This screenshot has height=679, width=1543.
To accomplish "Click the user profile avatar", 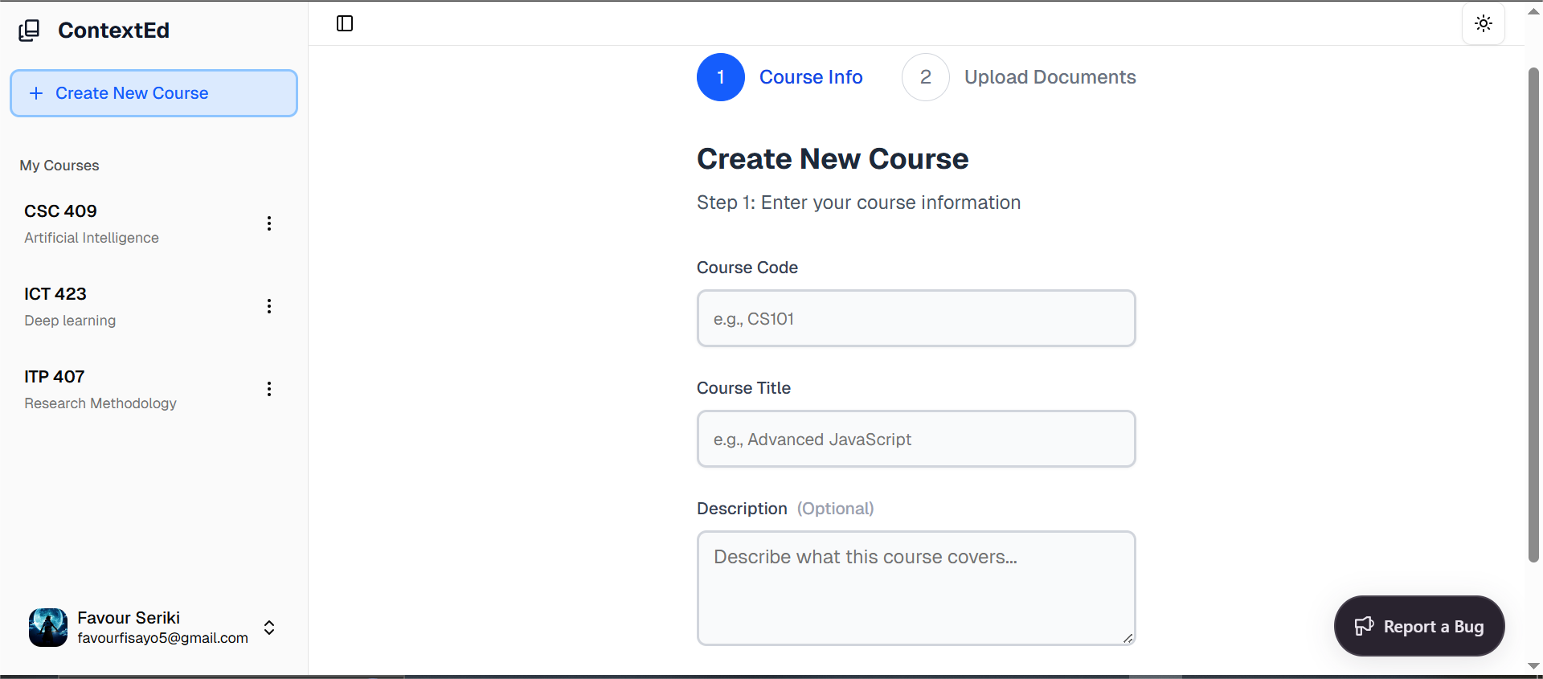I will point(48,628).
